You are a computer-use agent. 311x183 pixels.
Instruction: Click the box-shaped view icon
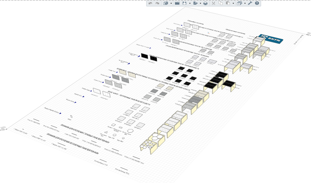(x=239, y=3)
